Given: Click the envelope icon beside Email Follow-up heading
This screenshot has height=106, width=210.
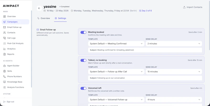Looking at the screenshot, I should pyautogui.click(x=38, y=30).
